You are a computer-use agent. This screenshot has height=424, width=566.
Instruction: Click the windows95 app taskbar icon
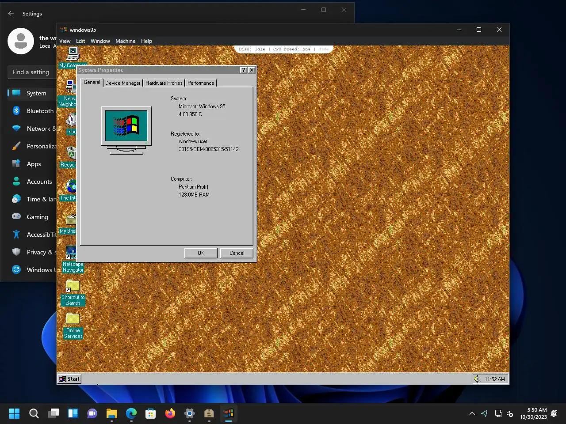click(229, 413)
